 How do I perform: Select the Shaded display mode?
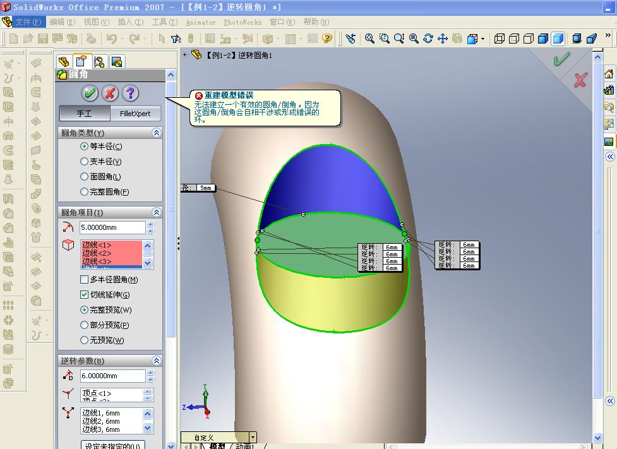pyautogui.click(x=558, y=39)
